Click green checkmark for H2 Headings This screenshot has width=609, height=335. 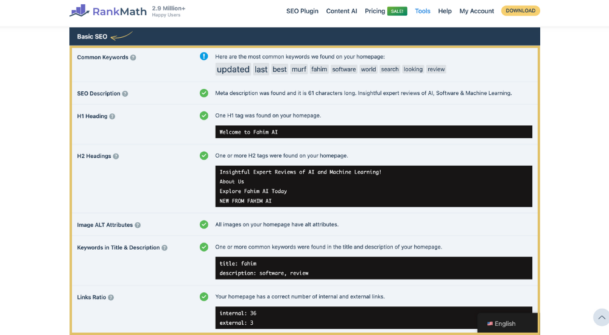pyautogui.click(x=204, y=155)
